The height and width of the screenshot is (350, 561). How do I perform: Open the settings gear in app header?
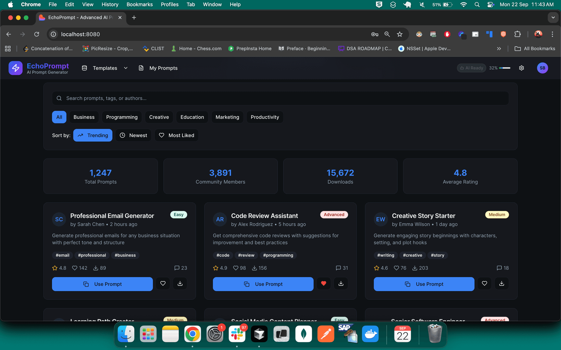click(521, 68)
